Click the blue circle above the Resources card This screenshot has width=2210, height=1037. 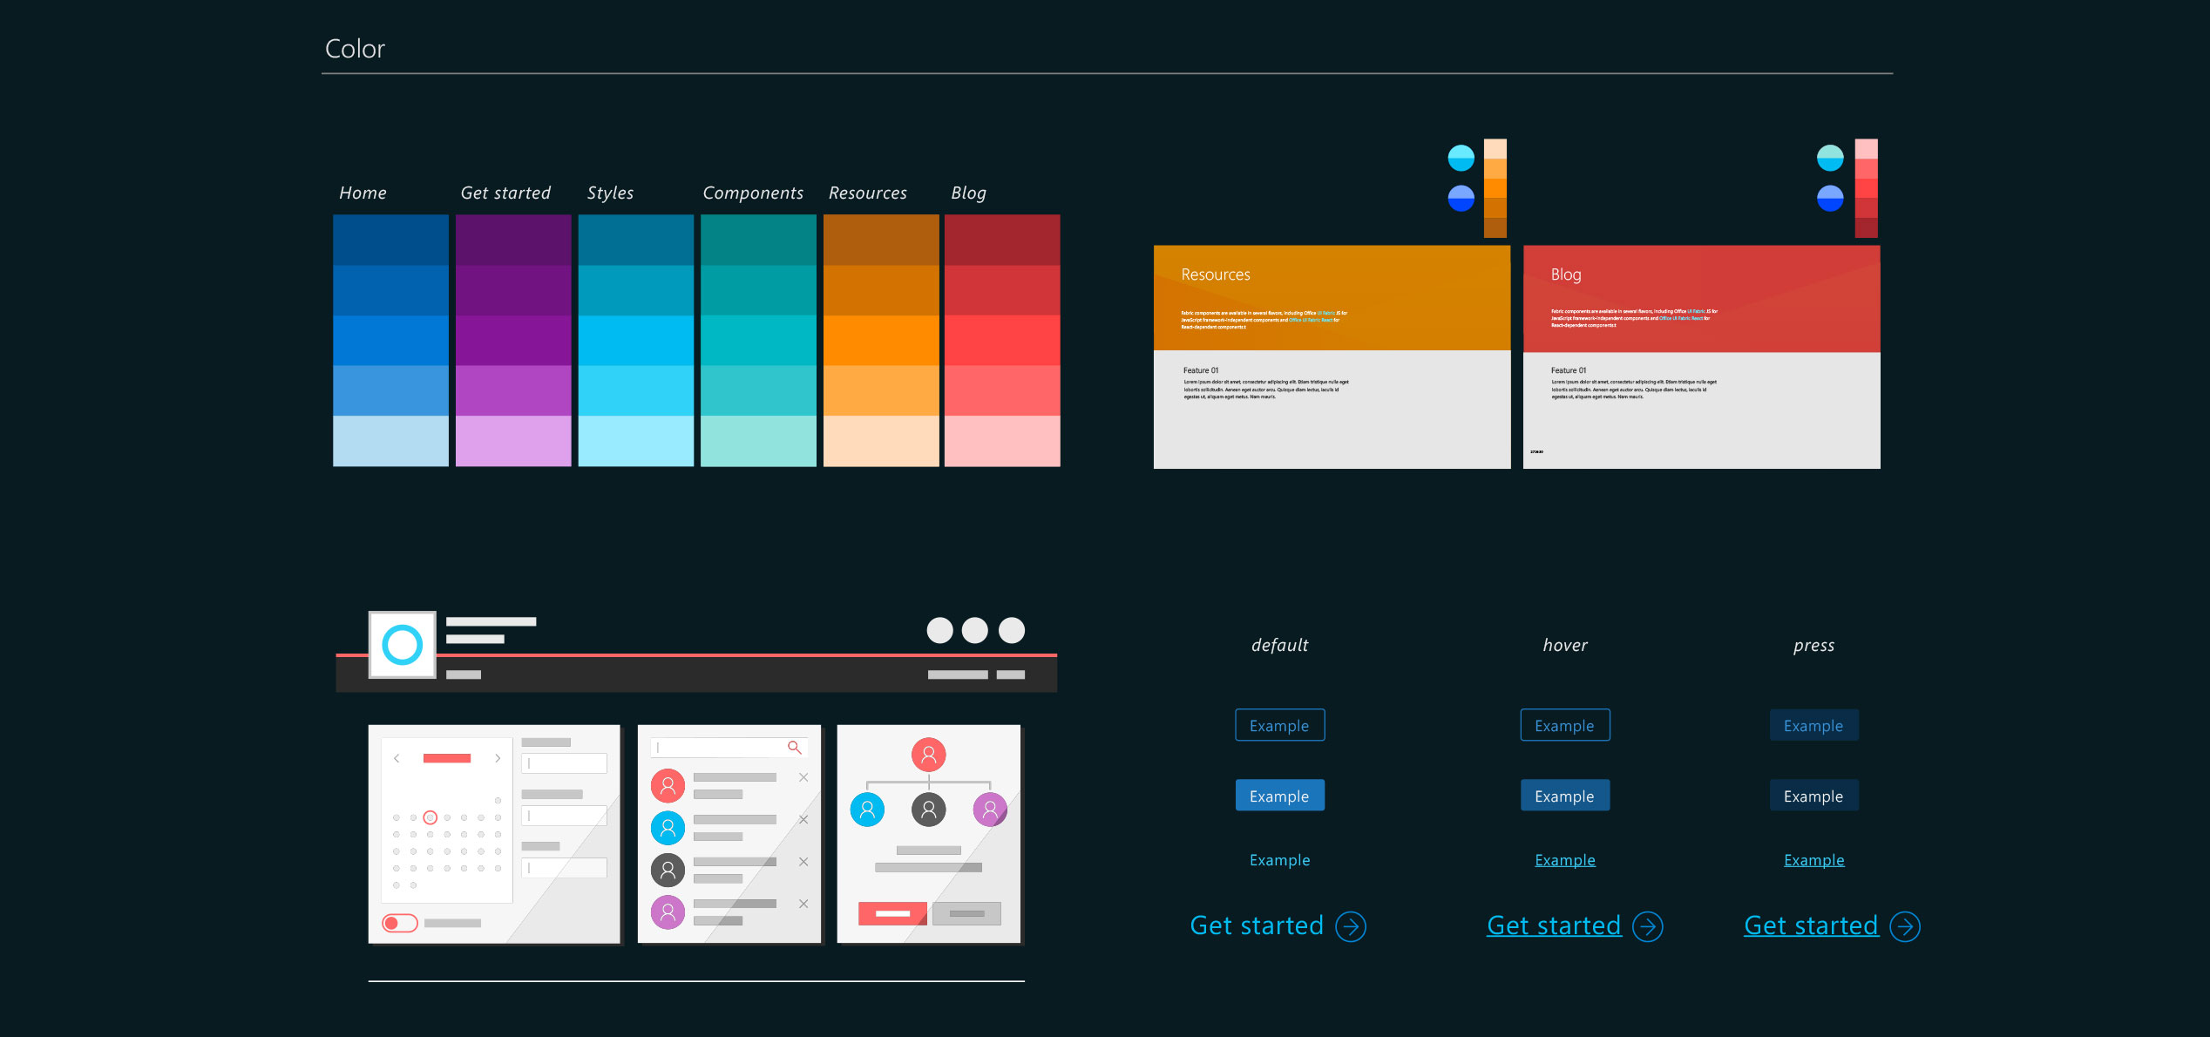[x=1461, y=199]
